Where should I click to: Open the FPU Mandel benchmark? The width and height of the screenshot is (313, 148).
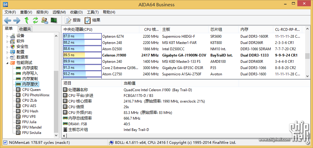coord(32,127)
